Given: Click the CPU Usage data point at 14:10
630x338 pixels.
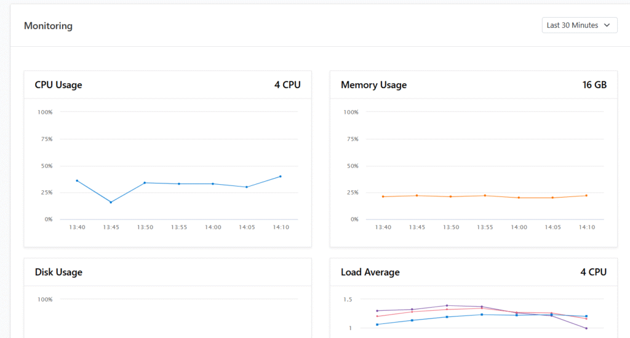Looking at the screenshot, I should [x=281, y=176].
